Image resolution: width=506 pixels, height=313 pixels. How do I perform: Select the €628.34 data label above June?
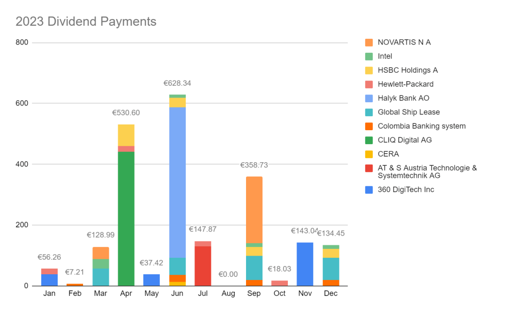pyautogui.click(x=177, y=83)
